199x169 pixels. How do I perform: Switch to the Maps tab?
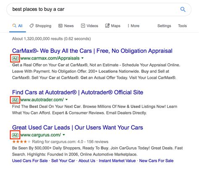(x=113, y=26)
